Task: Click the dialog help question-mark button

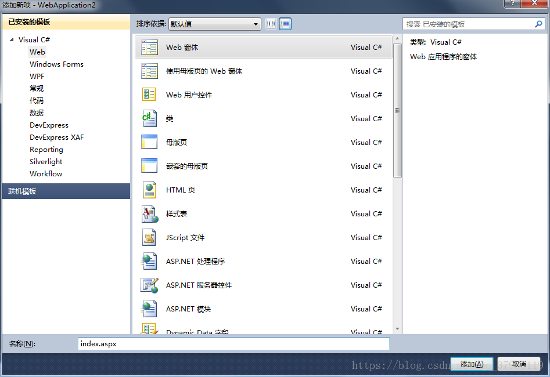Action: click(x=512, y=3)
